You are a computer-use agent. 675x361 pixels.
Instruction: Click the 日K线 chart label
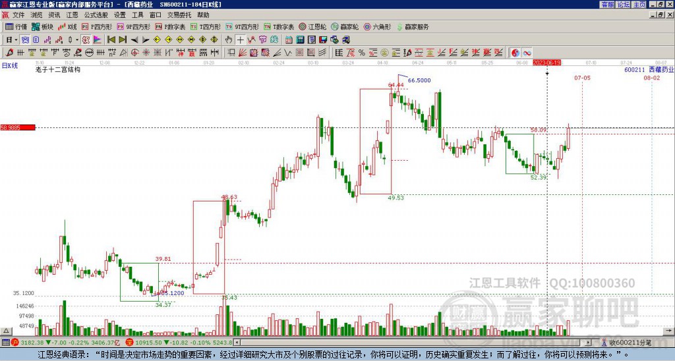[9, 66]
